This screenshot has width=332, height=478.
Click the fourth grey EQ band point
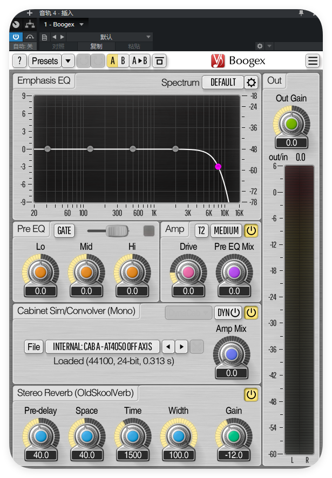click(x=175, y=149)
